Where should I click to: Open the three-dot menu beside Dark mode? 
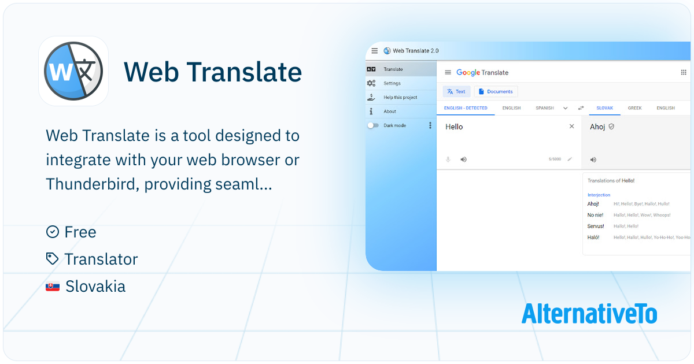[430, 125]
